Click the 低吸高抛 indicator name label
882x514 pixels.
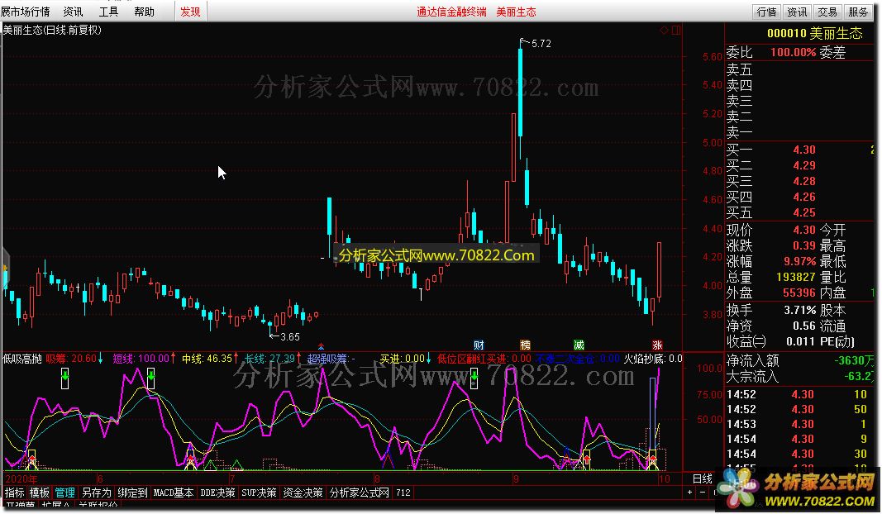coord(22,358)
